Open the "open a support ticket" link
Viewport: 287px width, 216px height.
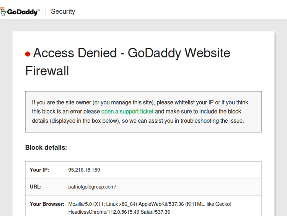click(127, 112)
